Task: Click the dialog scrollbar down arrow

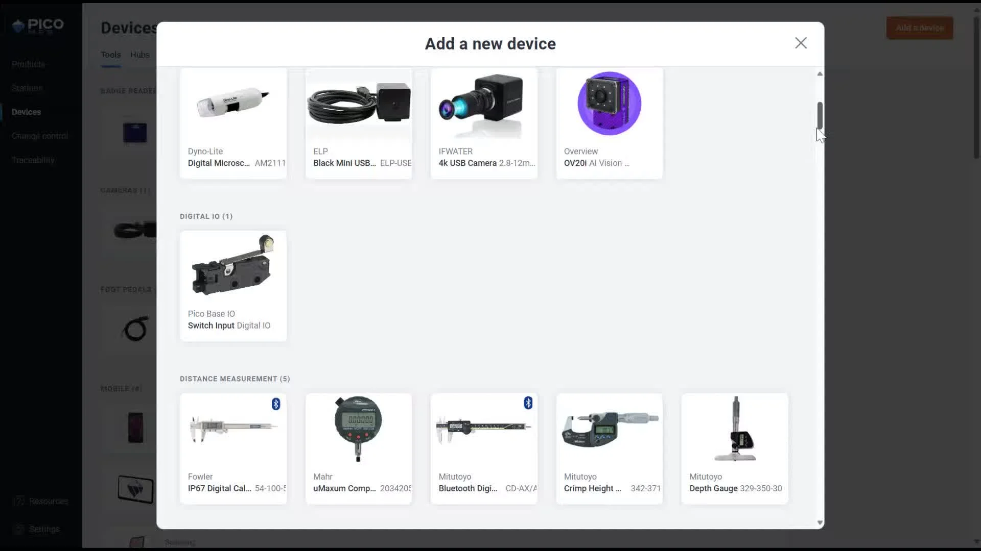Action: [820, 522]
